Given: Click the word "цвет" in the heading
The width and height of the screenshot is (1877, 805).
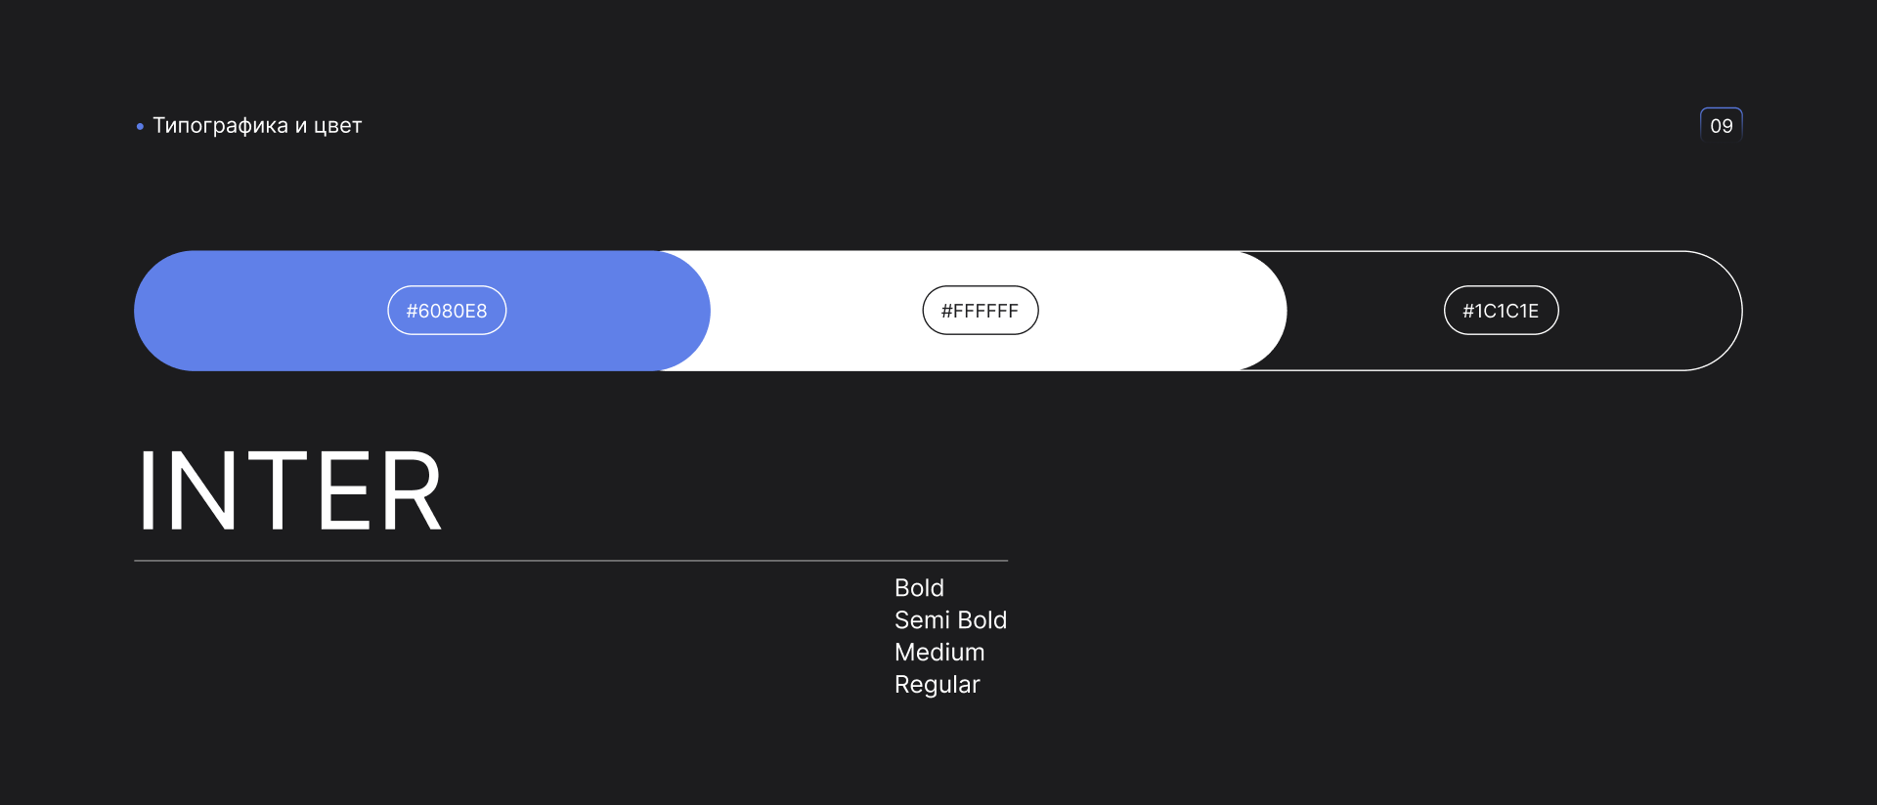Looking at the screenshot, I should click(337, 126).
